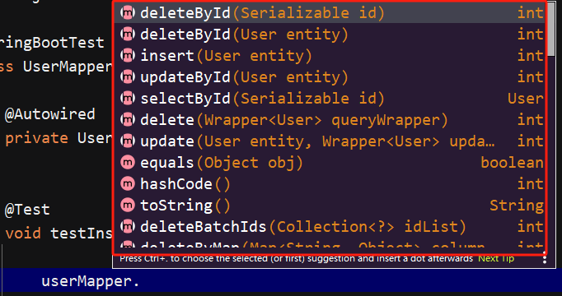Click the @Test annotation in editor
This screenshot has width=562, height=296.
tap(27, 210)
